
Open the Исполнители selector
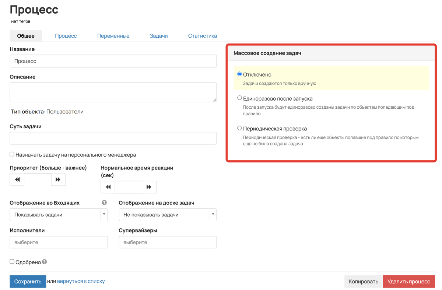(x=59, y=242)
